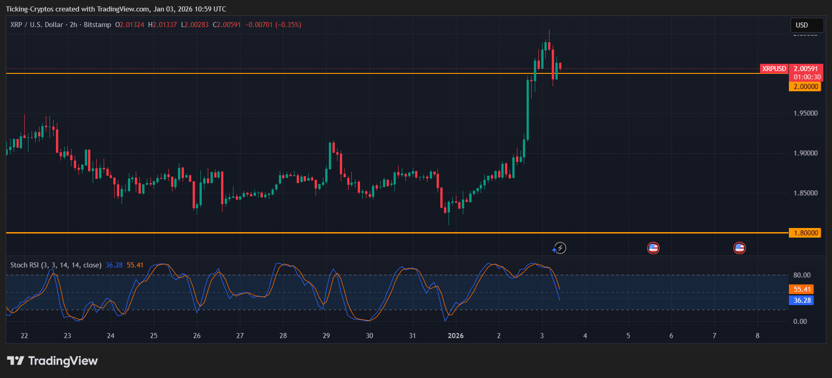This screenshot has height=378, width=832.
Task: Click the orange 55.41 Stoch RSI value tag
Action: click(x=802, y=289)
